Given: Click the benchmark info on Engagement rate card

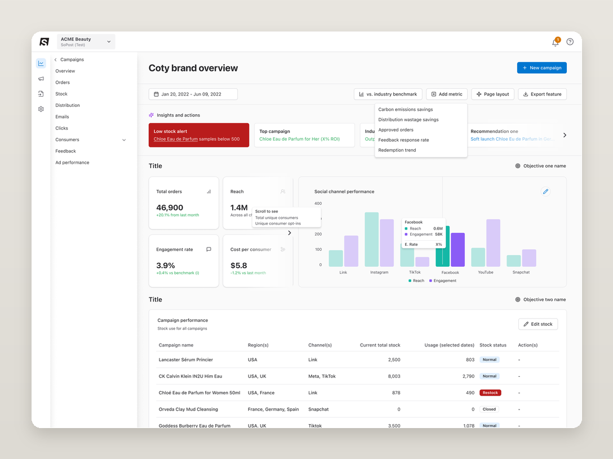Looking at the screenshot, I should pyautogui.click(x=197, y=273).
